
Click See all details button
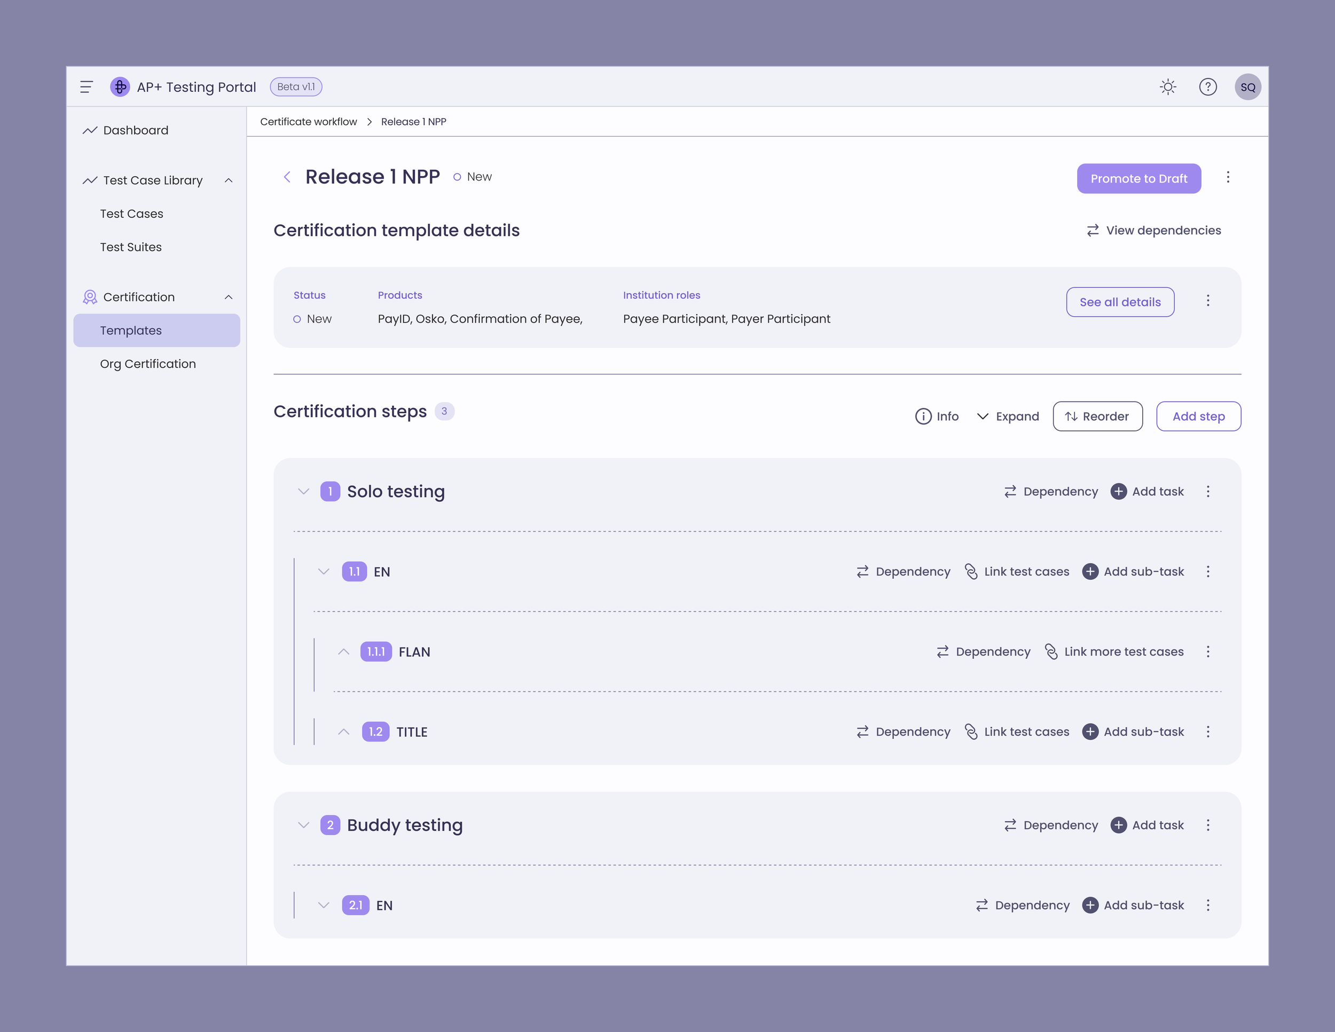(1120, 302)
